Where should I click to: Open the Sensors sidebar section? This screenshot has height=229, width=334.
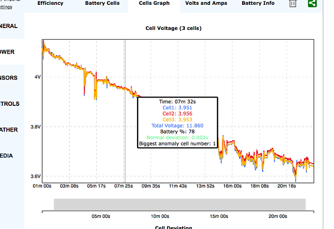10,78
